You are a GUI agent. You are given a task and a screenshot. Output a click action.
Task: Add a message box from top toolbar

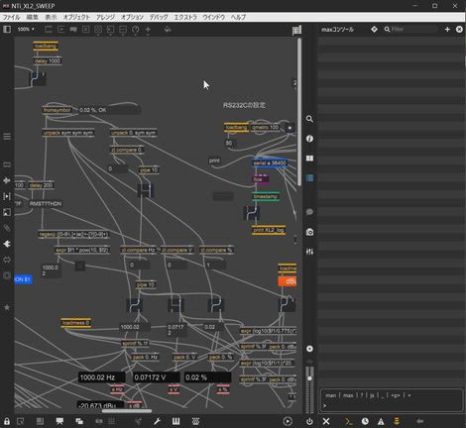click(x=60, y=29)
